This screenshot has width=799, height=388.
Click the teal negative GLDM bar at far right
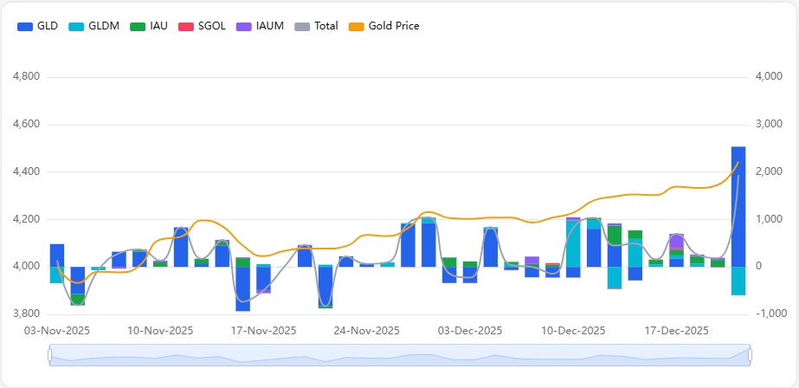(738, 281)
